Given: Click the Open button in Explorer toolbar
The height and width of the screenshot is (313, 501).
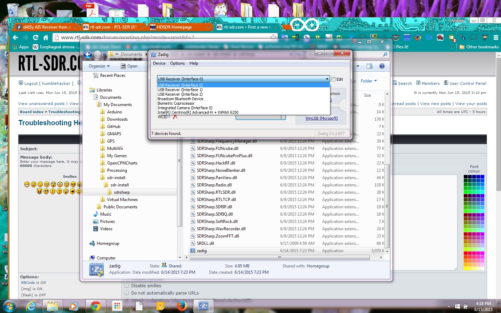Looking at the screenshot, I should click(x=129, y=66).
